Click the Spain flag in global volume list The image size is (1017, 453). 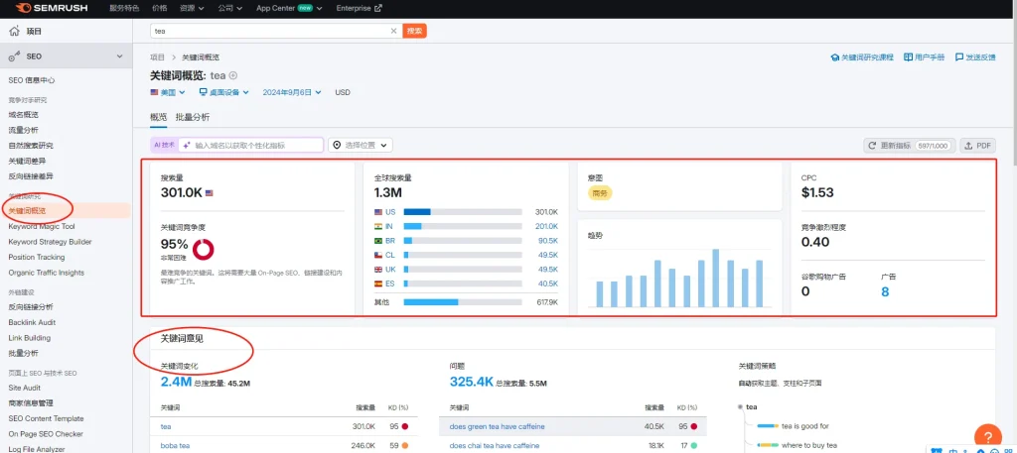[x=378, y=283]
